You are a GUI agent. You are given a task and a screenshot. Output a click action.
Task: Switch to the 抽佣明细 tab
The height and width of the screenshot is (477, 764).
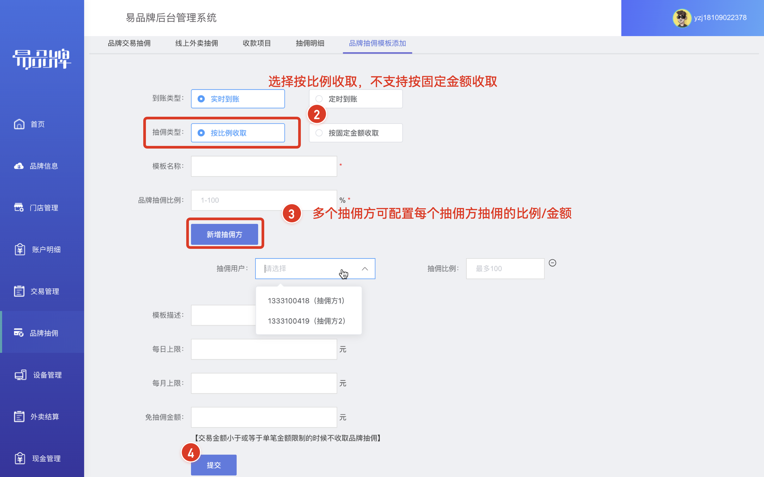310,43
